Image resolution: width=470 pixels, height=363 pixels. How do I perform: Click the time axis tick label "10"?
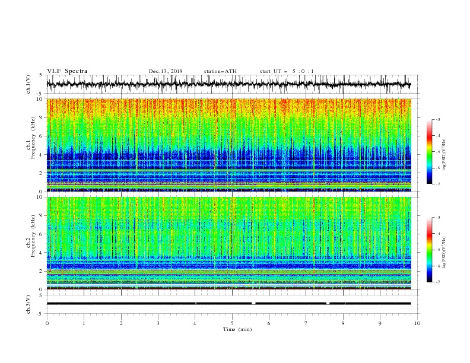point(417,323)
